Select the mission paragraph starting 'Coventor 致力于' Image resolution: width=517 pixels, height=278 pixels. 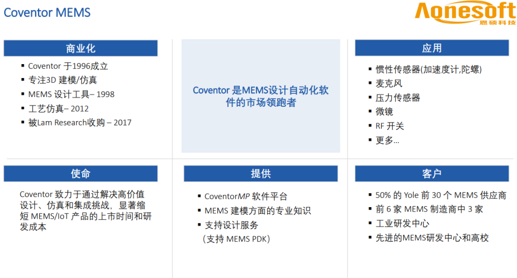click(86, 211)
